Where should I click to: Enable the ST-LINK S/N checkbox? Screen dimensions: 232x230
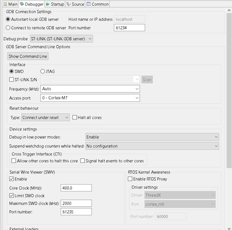point(12,80)
